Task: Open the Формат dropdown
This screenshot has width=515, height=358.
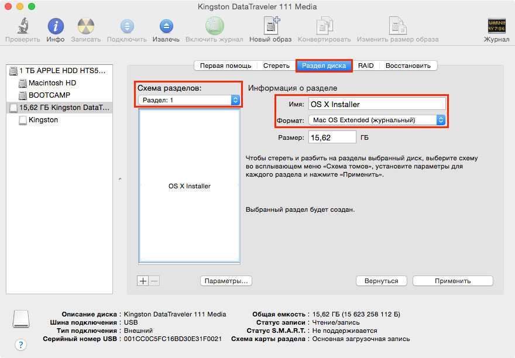Action: point(377,120)
